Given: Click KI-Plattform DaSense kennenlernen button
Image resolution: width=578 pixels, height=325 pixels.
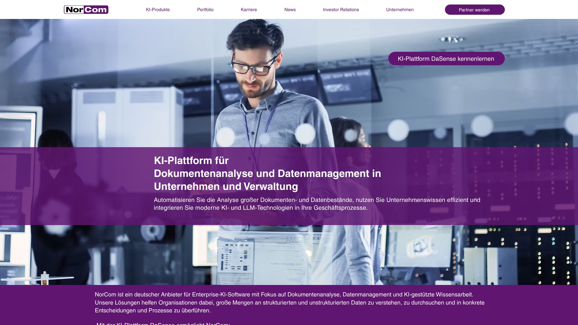Looking at the screenshot, I should click(446, 59).
